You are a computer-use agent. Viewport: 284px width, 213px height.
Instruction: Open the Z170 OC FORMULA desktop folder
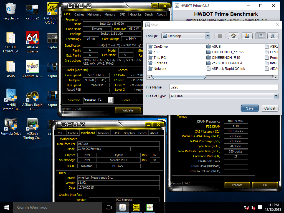11,42
